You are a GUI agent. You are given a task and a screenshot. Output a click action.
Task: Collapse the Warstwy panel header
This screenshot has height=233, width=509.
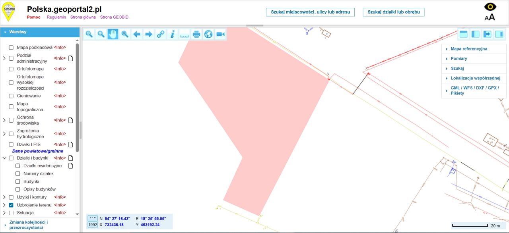tap(40, 32)
